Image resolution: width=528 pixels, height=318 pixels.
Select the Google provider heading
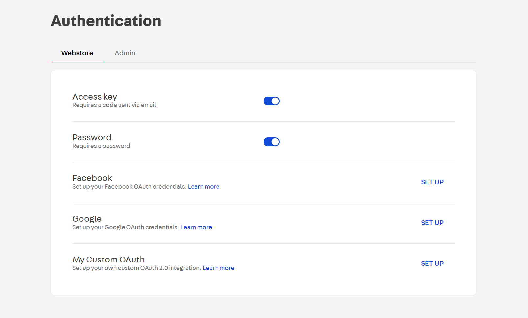coord(87,219)
